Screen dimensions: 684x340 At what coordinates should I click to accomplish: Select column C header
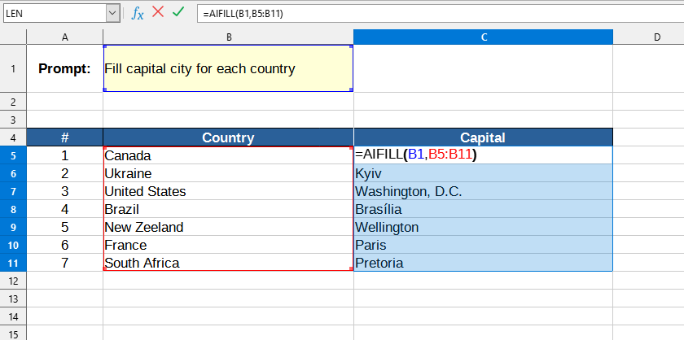point(483,37)
